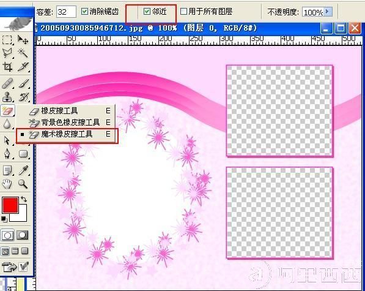Toggle the 消除锯齿 anti-alias checkbox

coord(84,11)
